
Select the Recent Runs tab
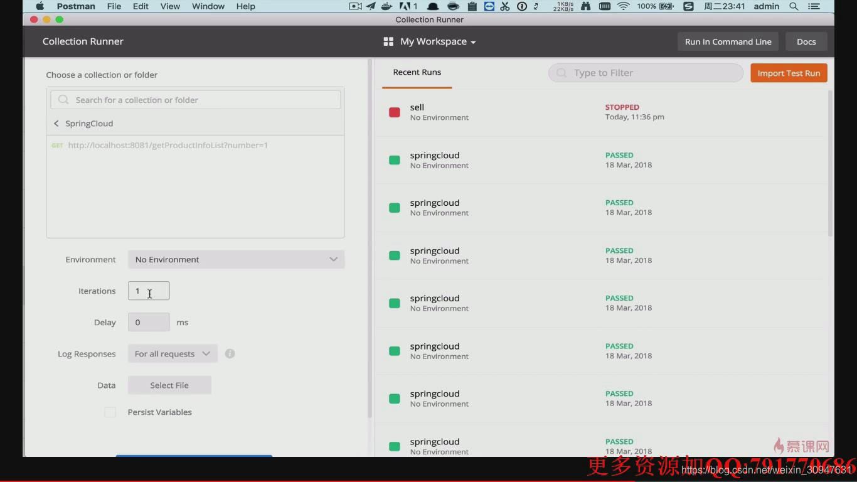point(417,72)
